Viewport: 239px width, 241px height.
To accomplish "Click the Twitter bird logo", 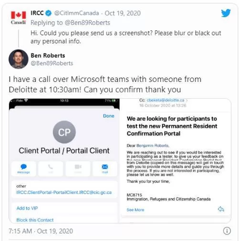I will click(226, 13).
